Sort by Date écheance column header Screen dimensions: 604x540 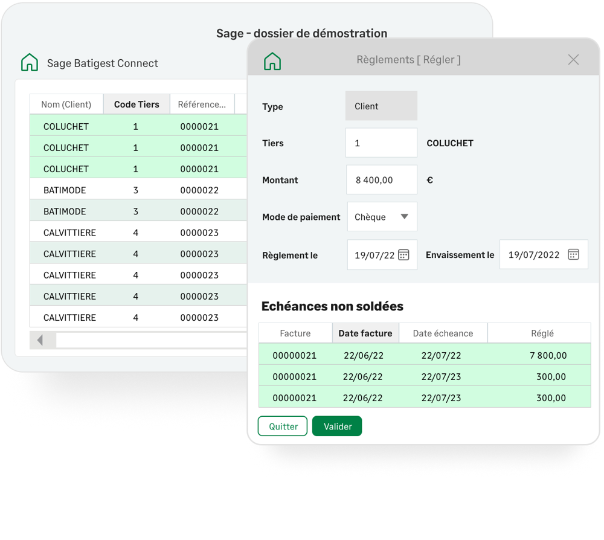(x=443, y=333)
